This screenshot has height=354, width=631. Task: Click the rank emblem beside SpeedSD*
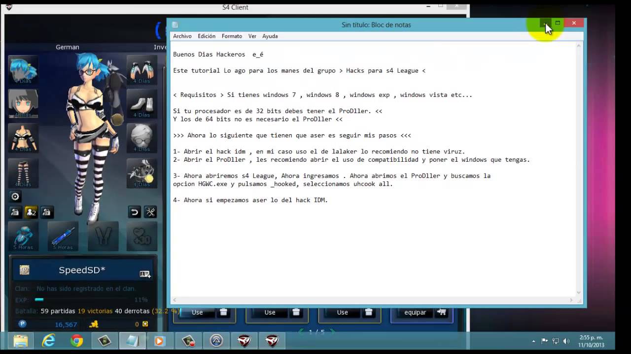coord(25,269)
